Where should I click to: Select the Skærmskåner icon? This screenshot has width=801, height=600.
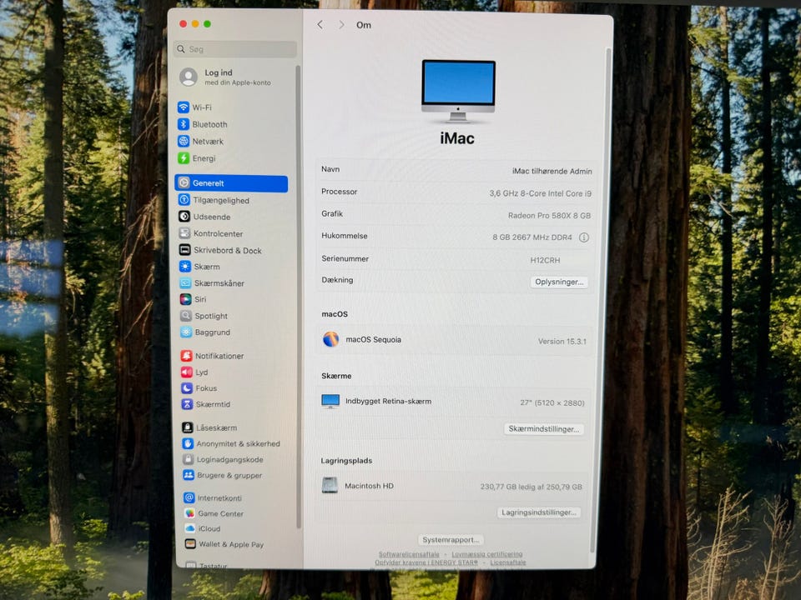185,282
